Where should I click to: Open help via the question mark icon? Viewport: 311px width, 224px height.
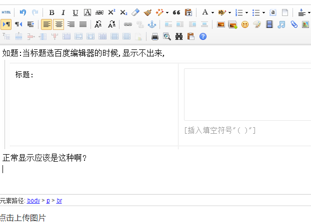[x=202, y=36]
